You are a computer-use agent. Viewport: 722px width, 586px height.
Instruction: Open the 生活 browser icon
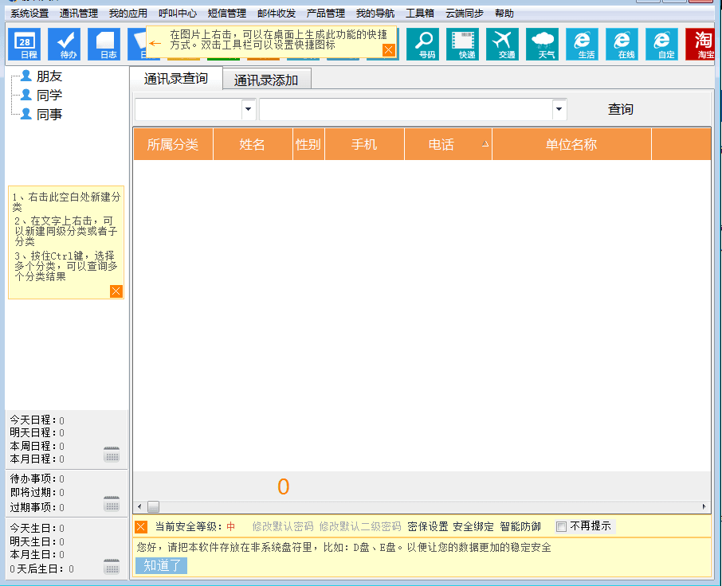click(582, 44)
